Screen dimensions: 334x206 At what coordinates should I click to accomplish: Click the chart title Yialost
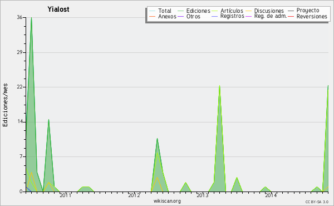[58, 9]
